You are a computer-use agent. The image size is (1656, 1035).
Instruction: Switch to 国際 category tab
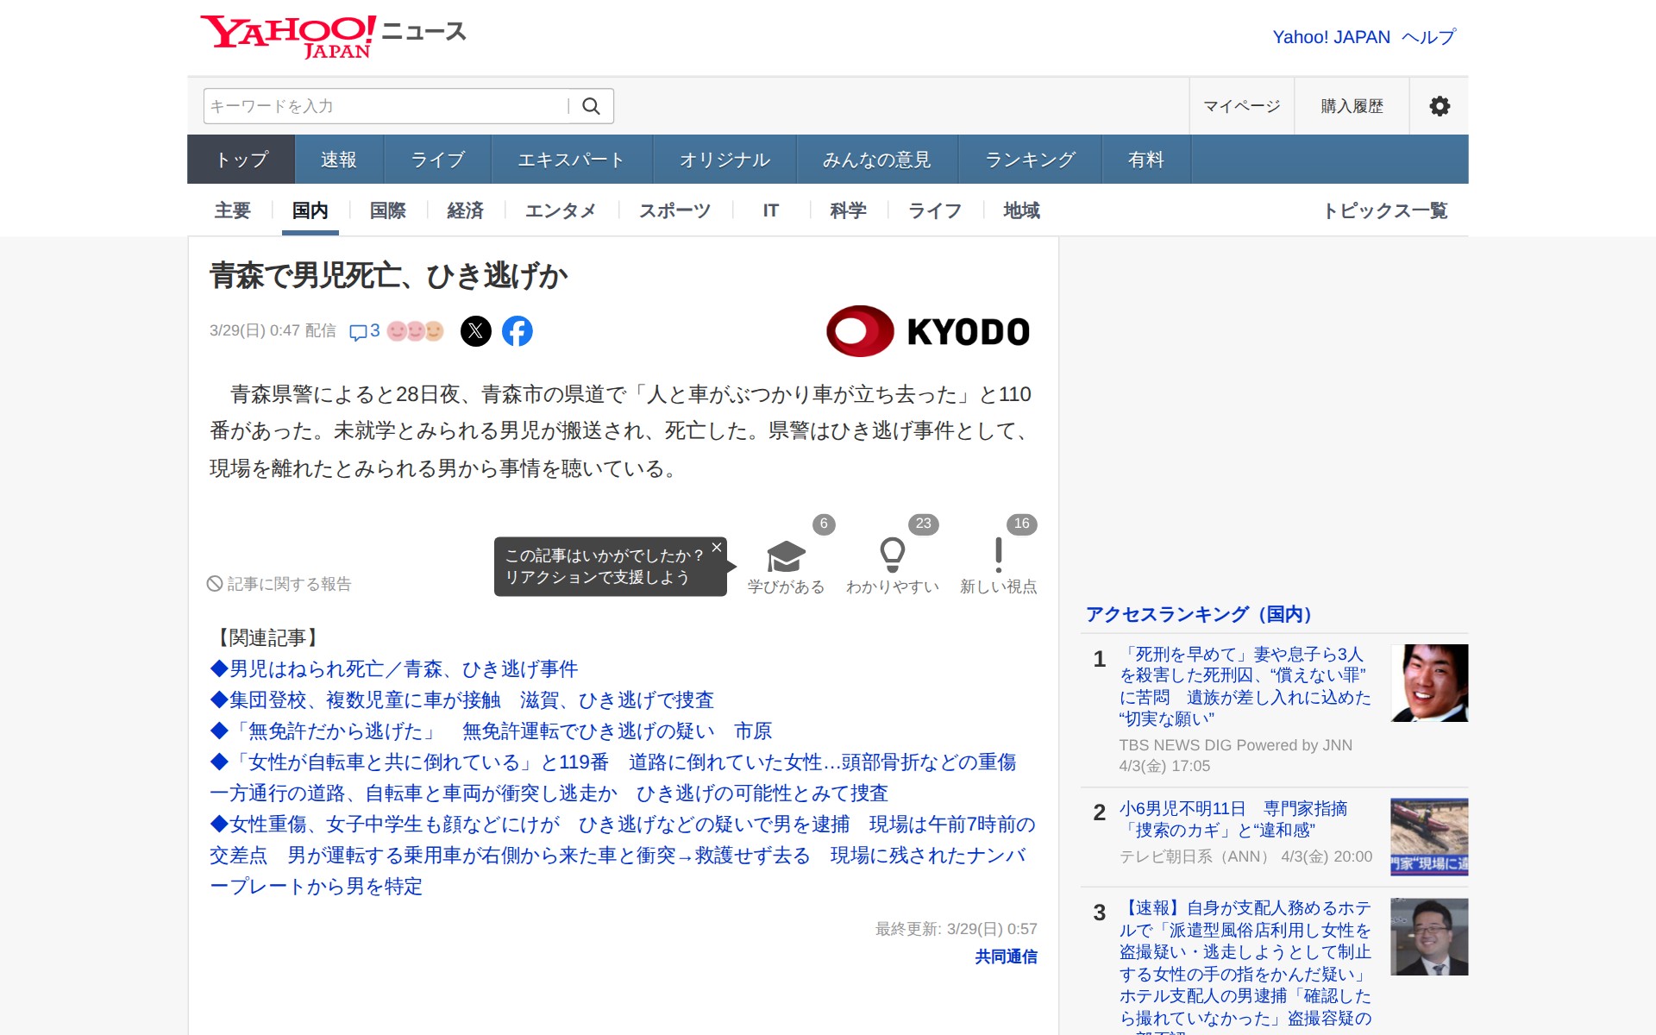pyautogui.click(x=387, y=210)
